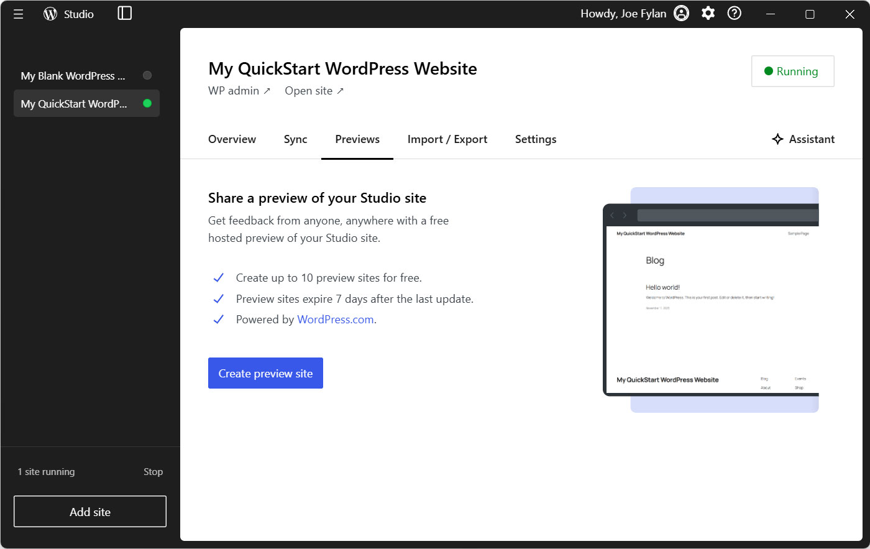The width and height of the screenshot is (870, 549).
Task: Click the WordPress Studio logo
Action: point(50,14)
